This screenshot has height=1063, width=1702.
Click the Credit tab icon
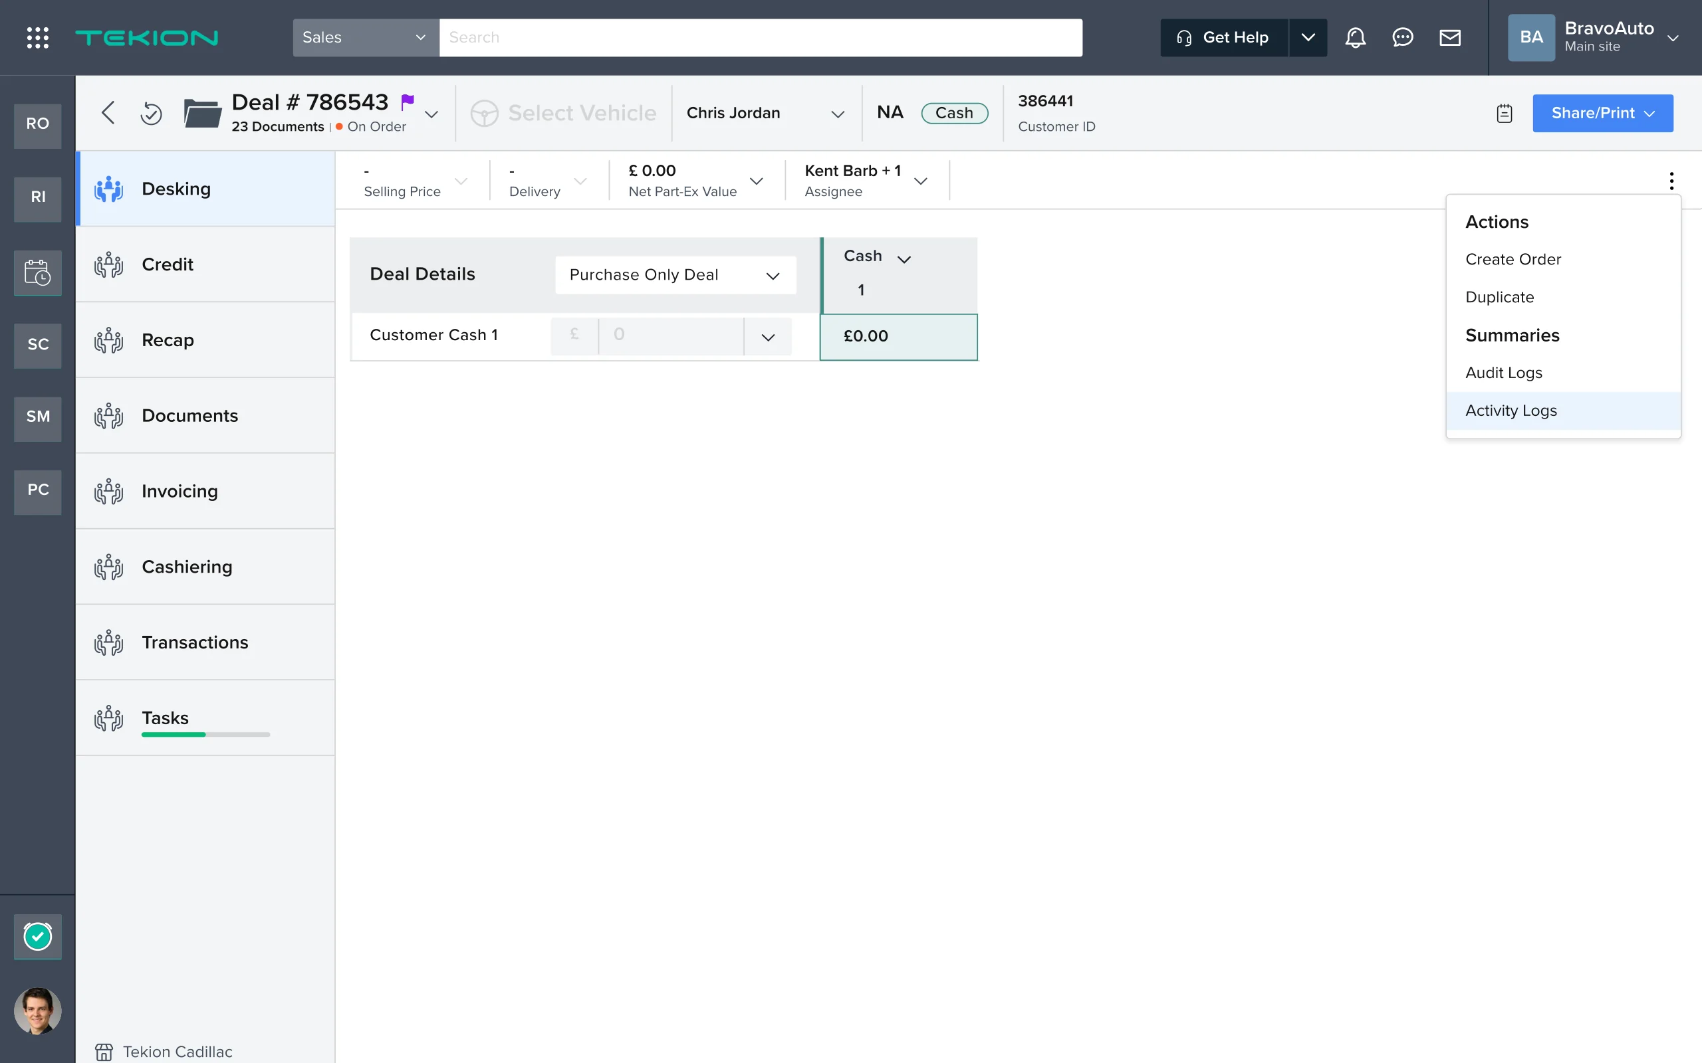(x=108, y=264)
